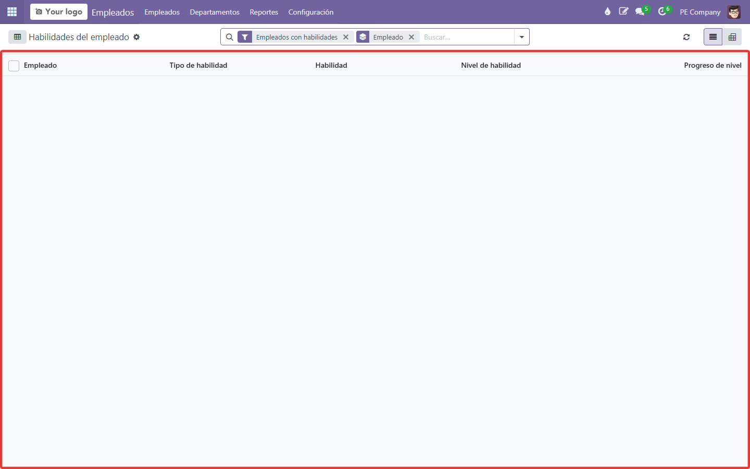The width and height of the screenshot is (750, 469).
Task: Click the water drop debug icon
Action: click(607, 11)
